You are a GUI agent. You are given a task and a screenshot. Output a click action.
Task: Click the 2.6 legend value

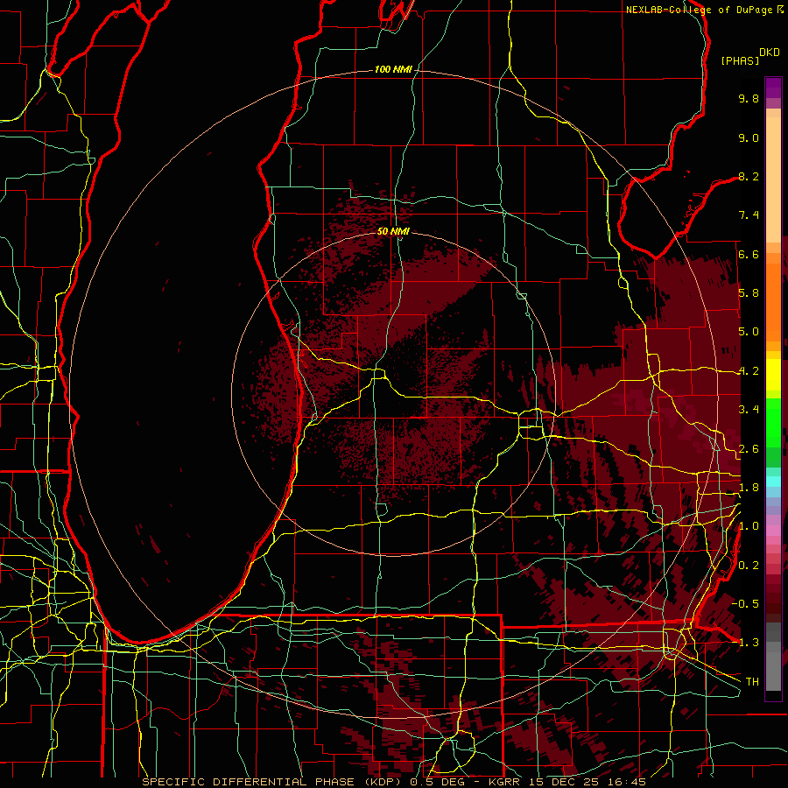749,449
